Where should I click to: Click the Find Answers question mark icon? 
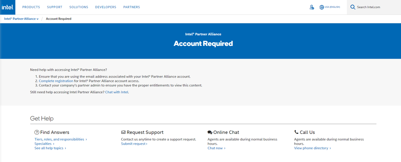click(x=37, y=132)
